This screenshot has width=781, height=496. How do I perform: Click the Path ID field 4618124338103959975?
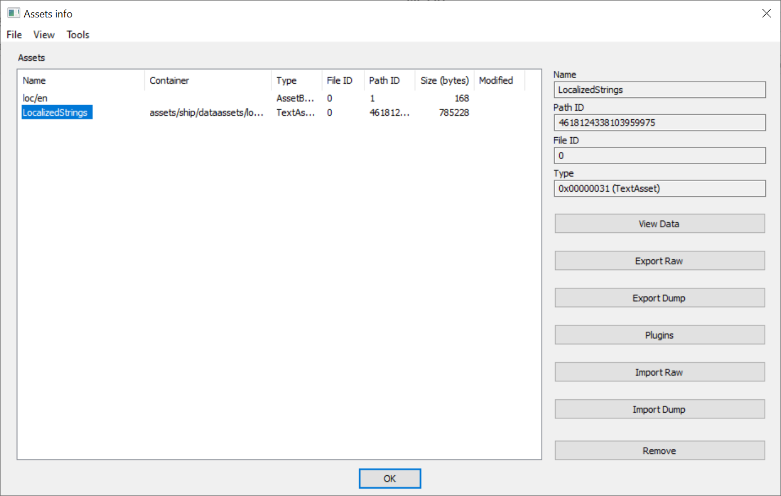tap(660, 123)
